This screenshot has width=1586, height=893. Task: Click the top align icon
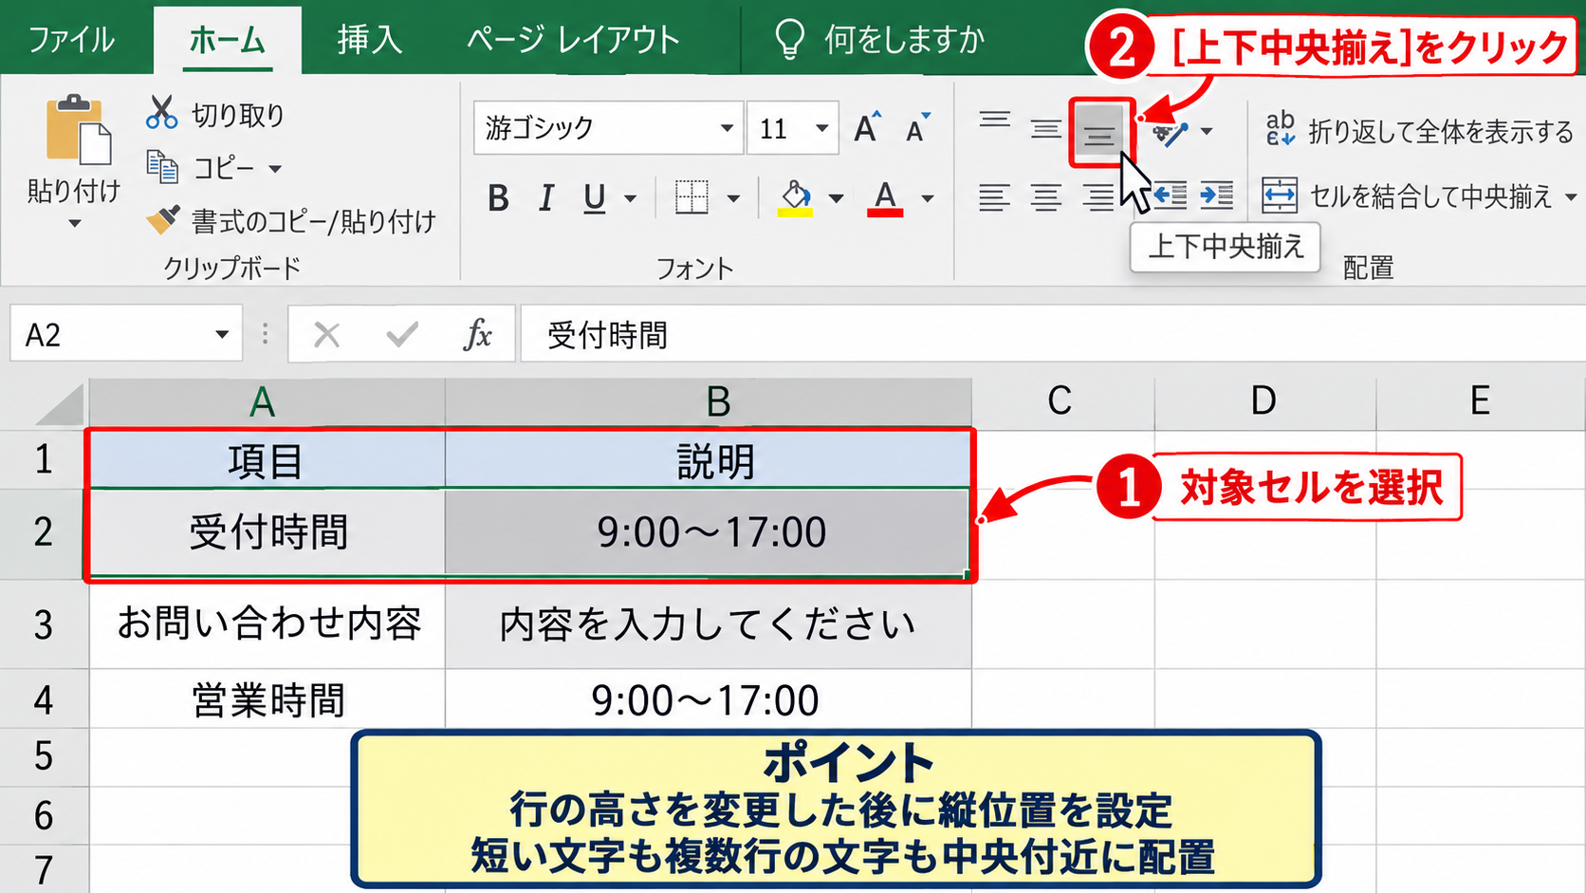[x=994, y=121]
